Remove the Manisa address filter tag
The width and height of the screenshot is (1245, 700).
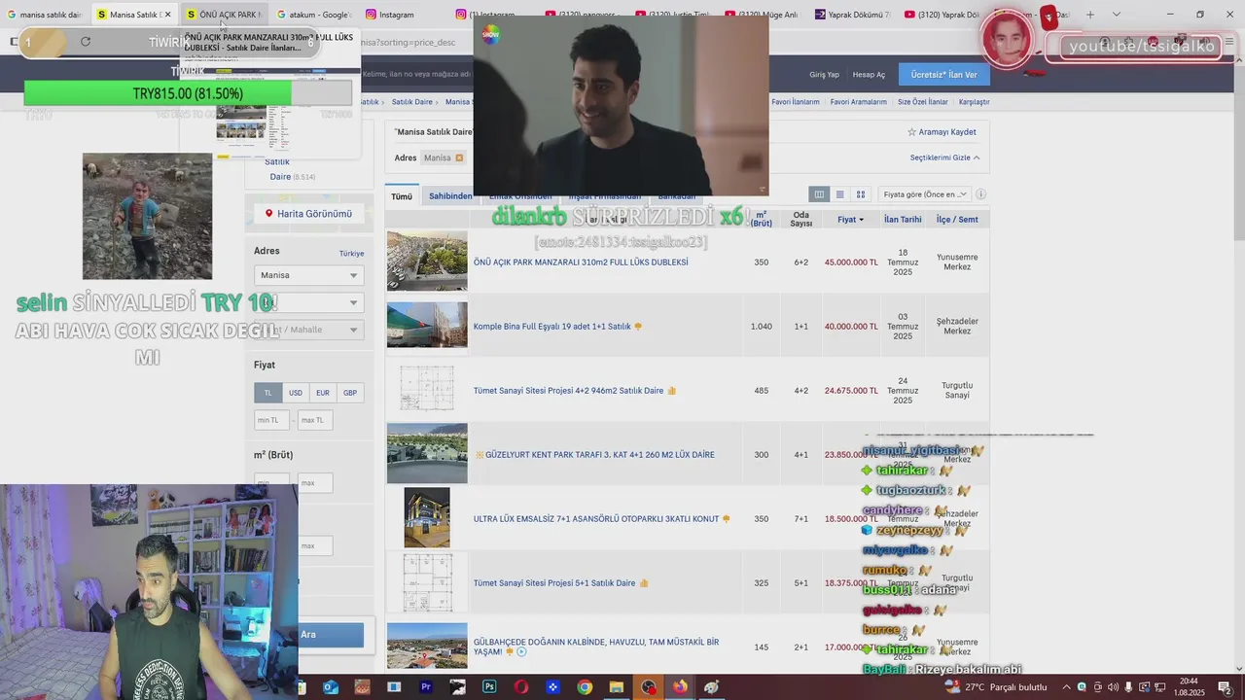point(459,157)
